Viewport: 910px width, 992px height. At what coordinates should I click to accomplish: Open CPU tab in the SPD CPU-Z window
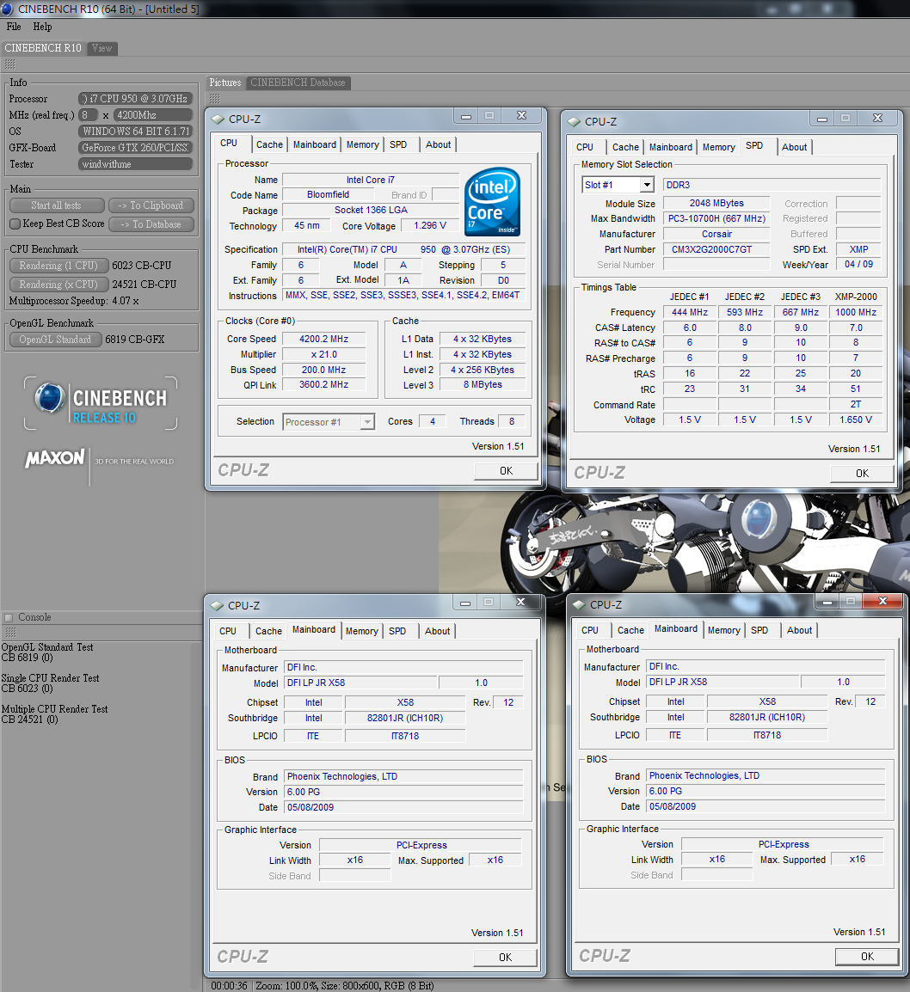click(x=585, y=147)
